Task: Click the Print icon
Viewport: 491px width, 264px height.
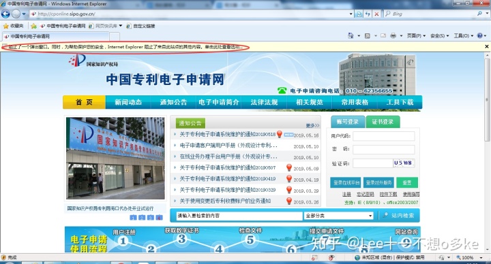Action: pos(393,35)
